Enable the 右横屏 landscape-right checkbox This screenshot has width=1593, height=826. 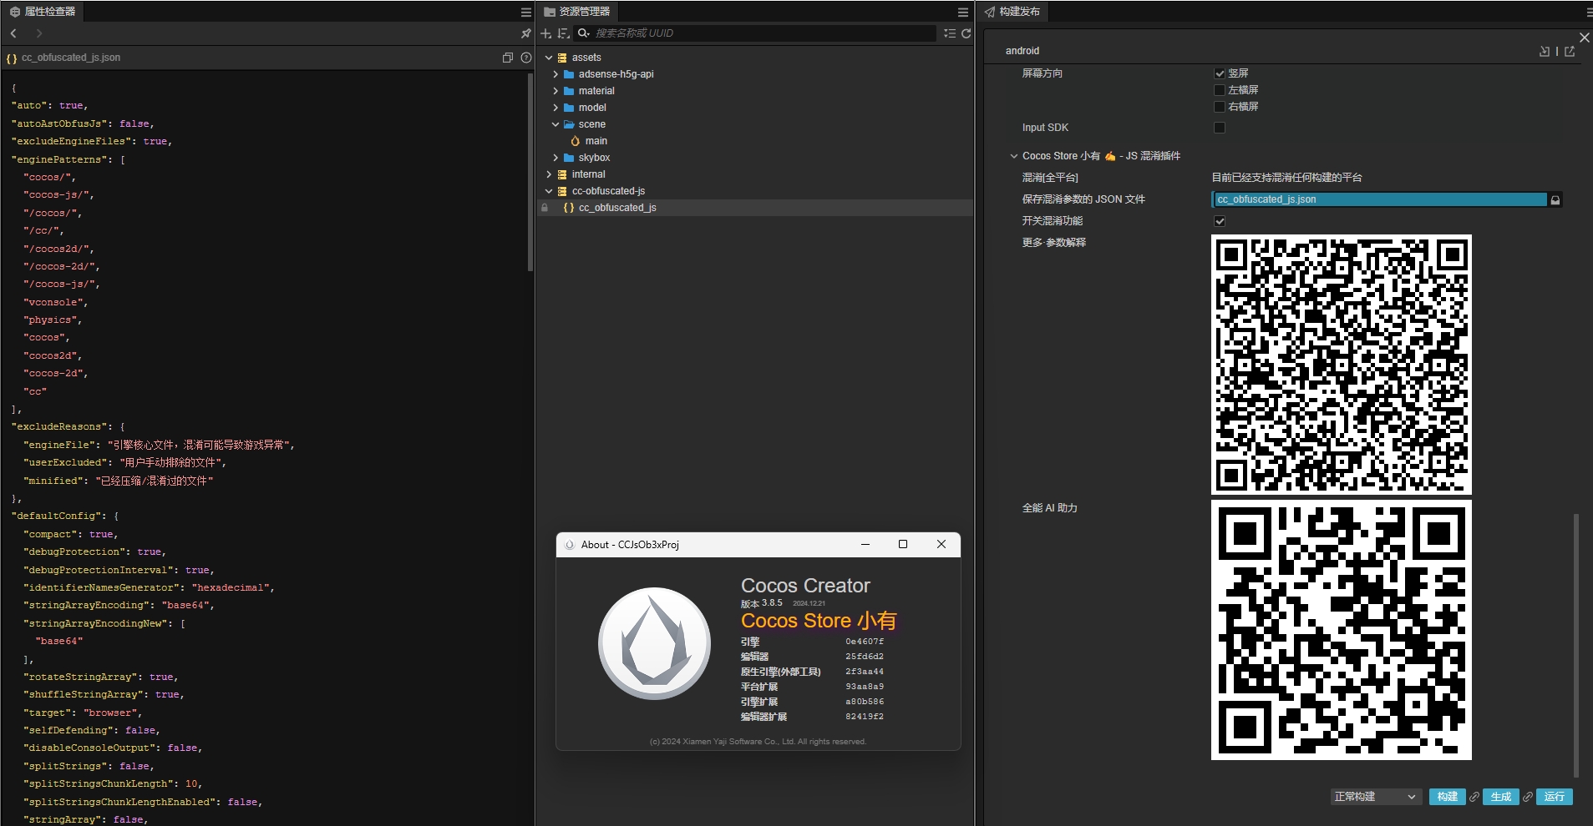[1220, 107]
